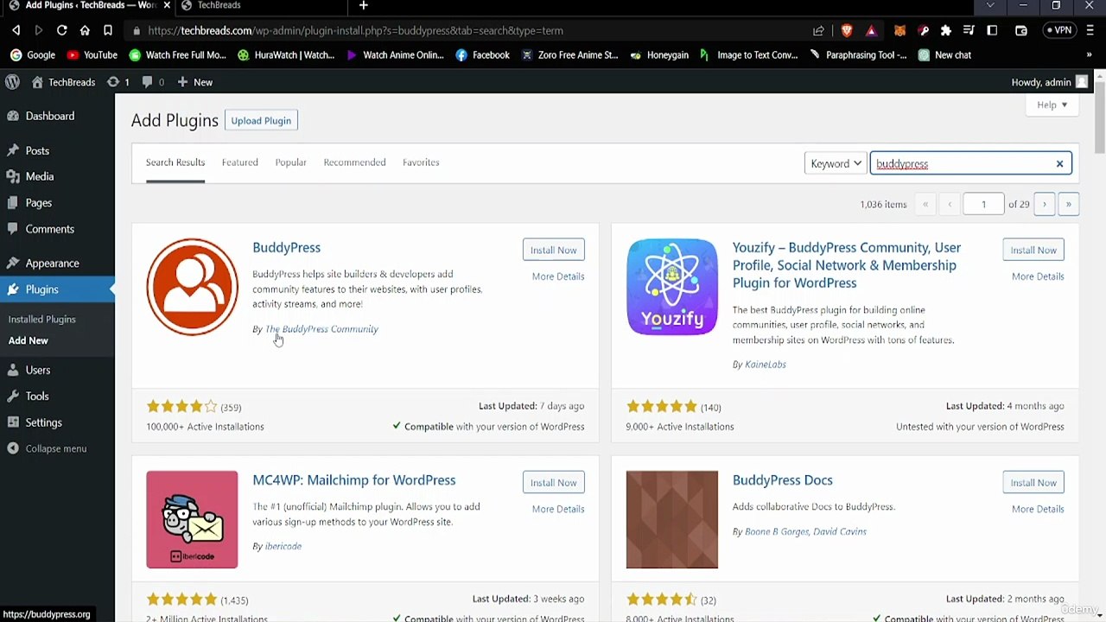Open the Brave shields lion icon
This screenshot has width=1106, height=622.
pyautogui.click(x=847, y=30)
